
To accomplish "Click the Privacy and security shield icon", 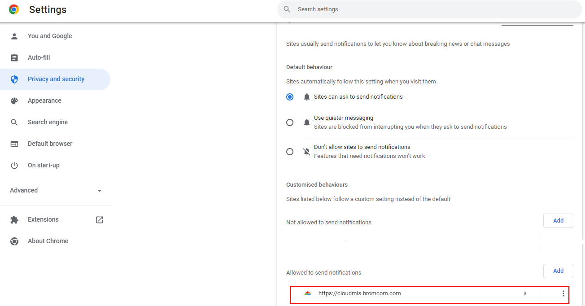I will point(14,79).
